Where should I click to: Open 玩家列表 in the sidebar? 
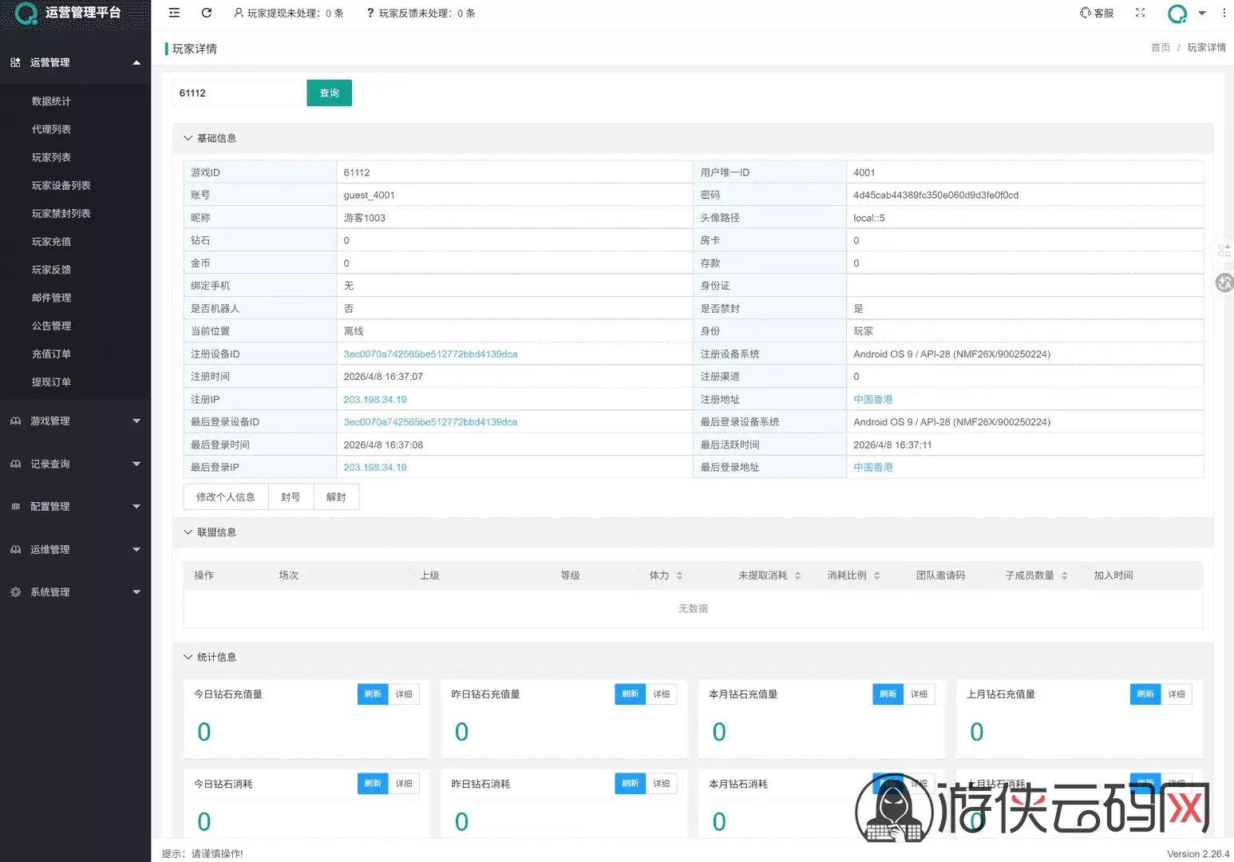51,157
